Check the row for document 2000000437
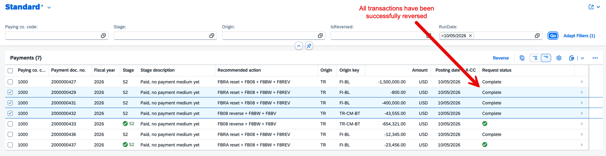The height and width of the screenshot is (156, 606). (x=10, y=145)
